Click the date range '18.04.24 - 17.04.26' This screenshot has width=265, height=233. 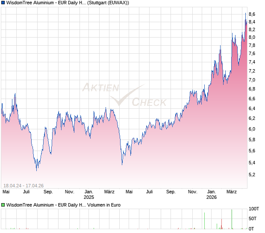(24, 186)
